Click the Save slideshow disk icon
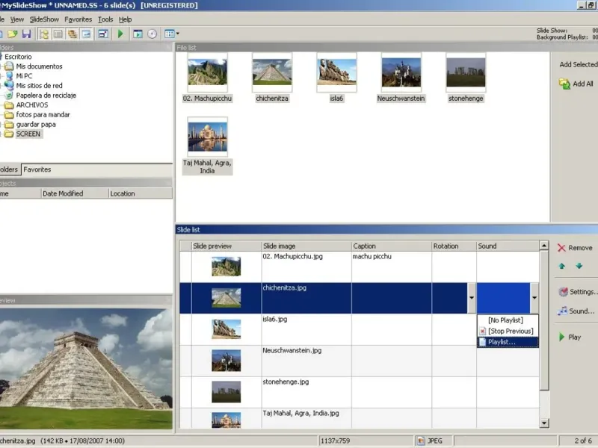Image resolution: width=598 pixels, height=448 pixels. point(26,34)
